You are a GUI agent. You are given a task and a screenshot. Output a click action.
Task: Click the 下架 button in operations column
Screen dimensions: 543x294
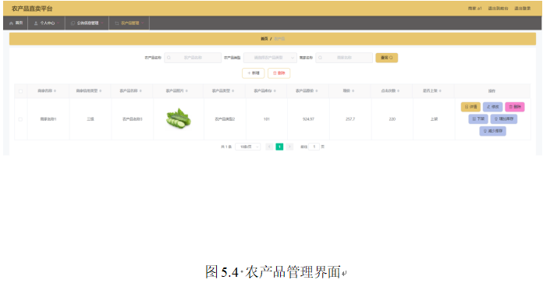pos(478,119)
